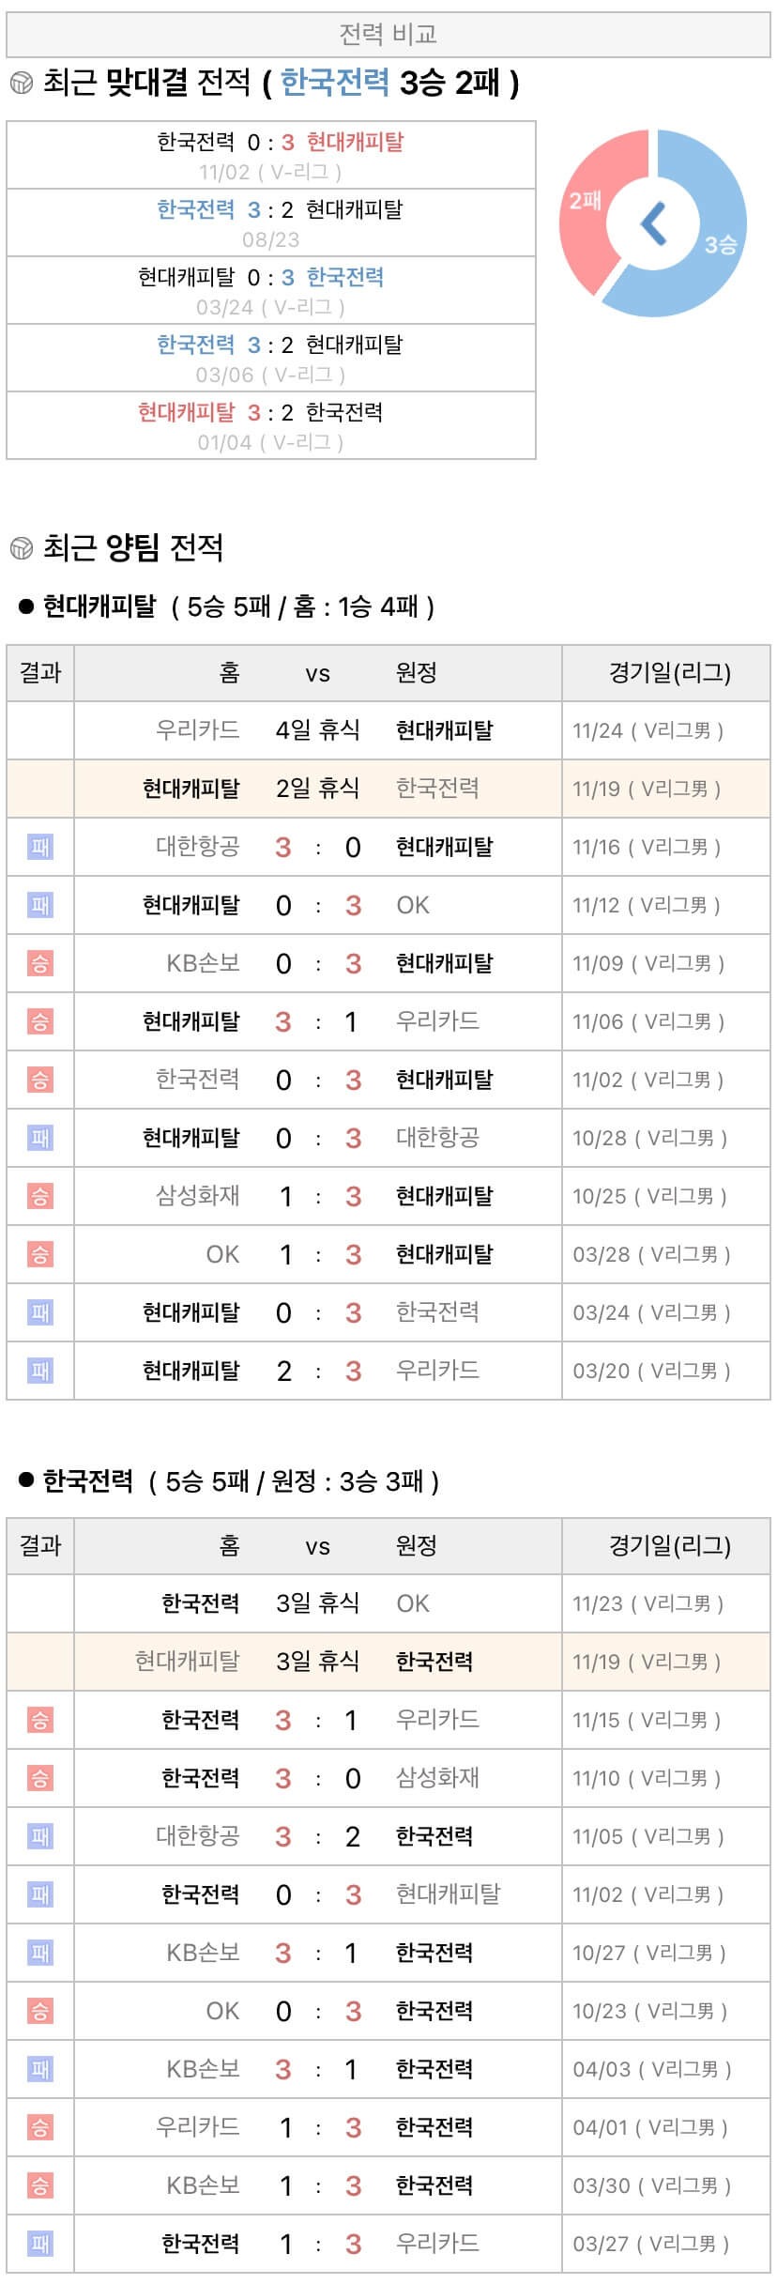Click the volleyball icon beside 최근 양팀 전적
The height and width of the screenshot is (2284, 777).
[21, 547]
